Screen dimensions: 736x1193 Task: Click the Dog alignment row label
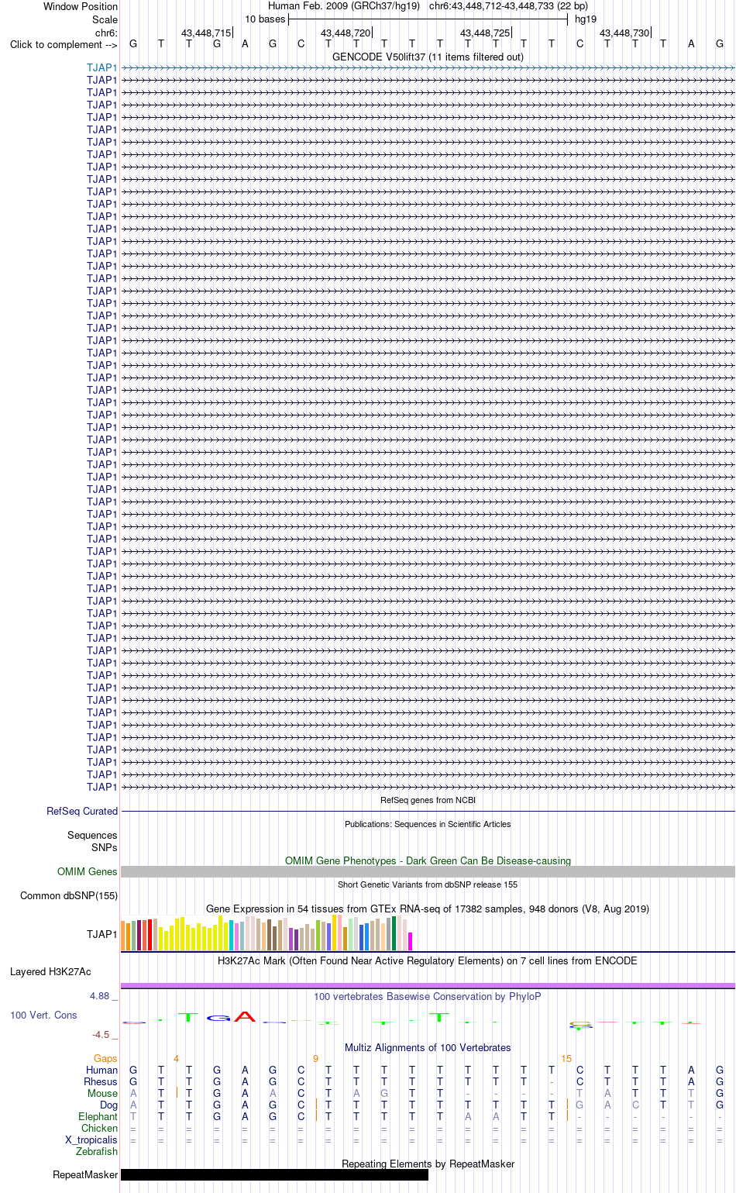tap(108, 1105)
